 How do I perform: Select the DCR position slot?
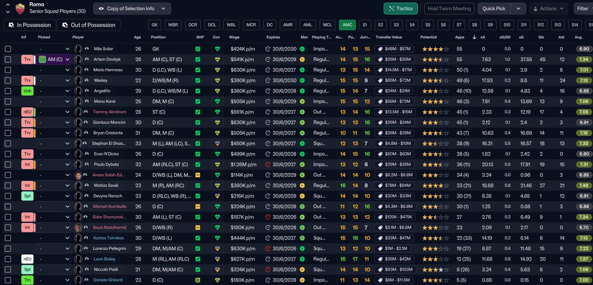tap(193, 25)
